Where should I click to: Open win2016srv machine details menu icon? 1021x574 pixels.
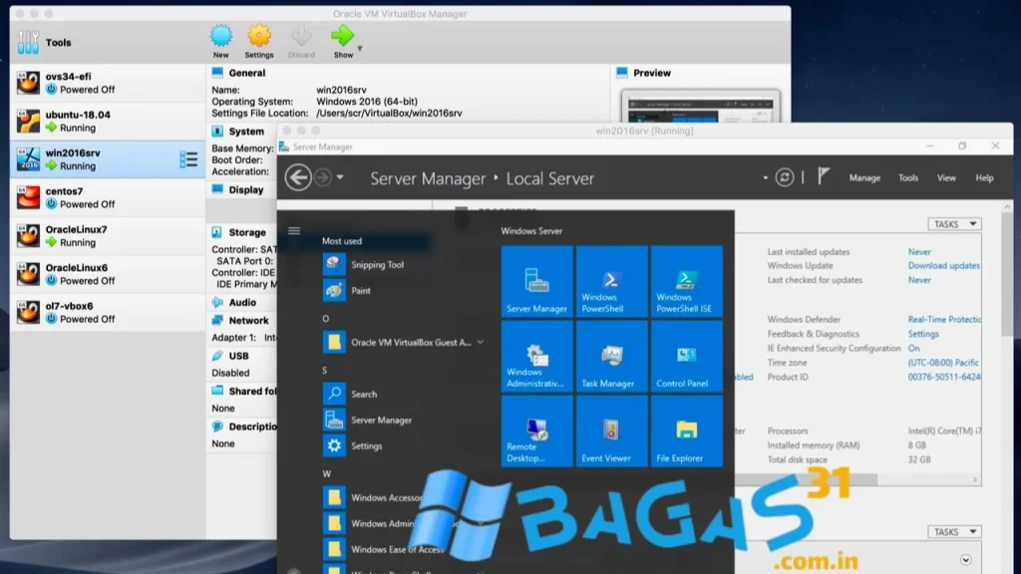click(188, 159)
